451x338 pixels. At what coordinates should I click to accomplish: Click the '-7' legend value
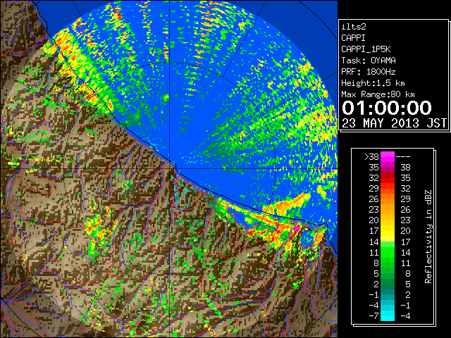(374, 315)
